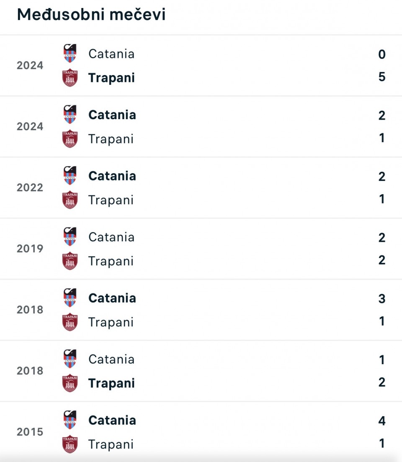
Task: Click the Međusobni mečevi heading
Action: click(91, 15)
